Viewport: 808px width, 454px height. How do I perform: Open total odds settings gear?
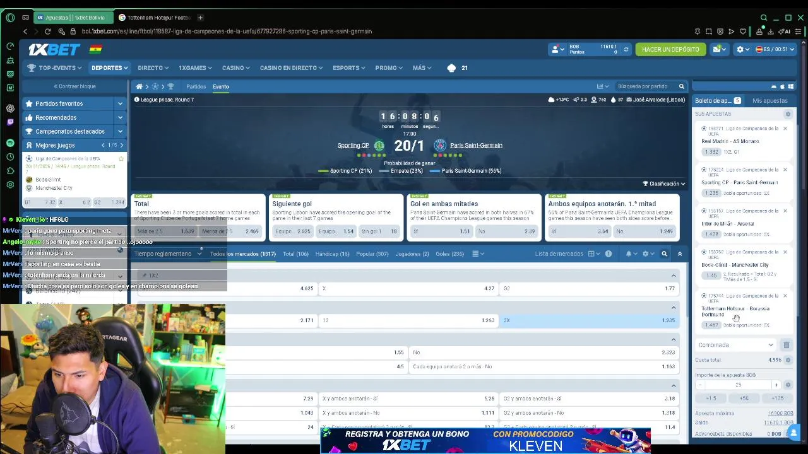tap(788, 360)
